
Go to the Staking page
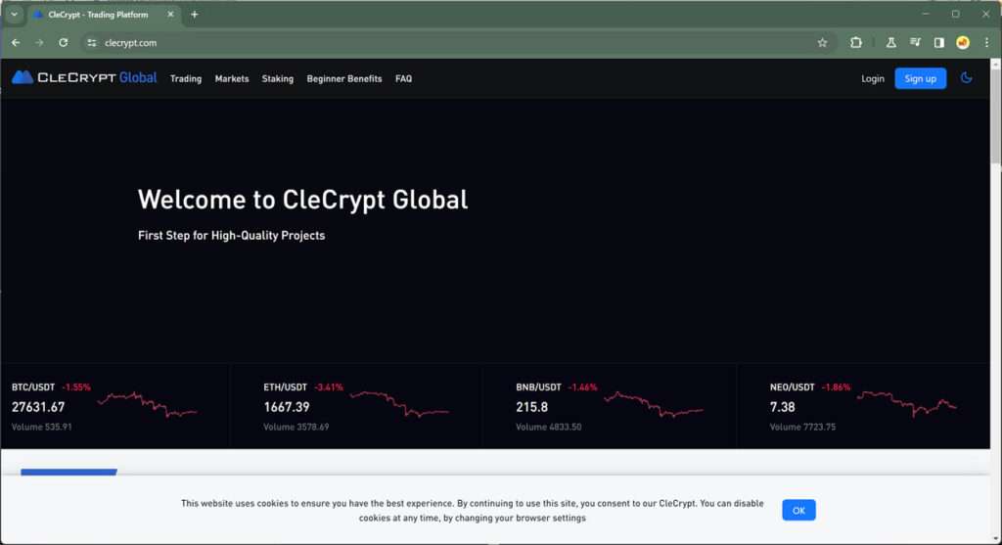[278, 78]
